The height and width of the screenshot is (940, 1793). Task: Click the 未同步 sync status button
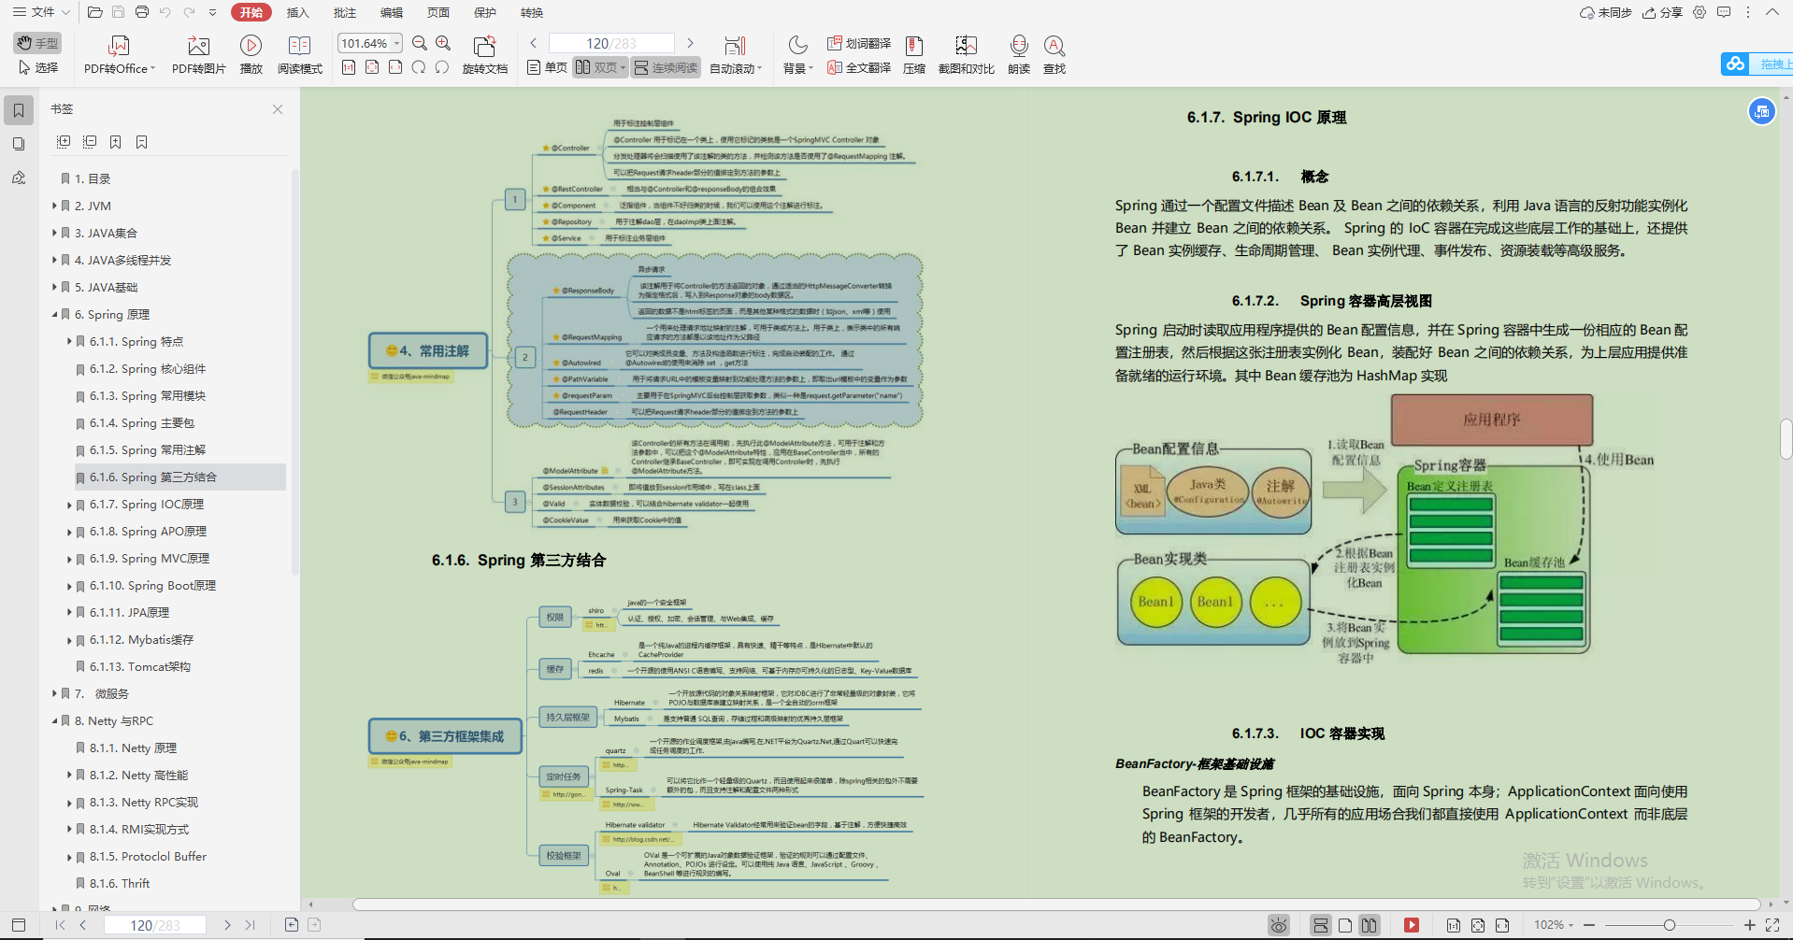1606,12
